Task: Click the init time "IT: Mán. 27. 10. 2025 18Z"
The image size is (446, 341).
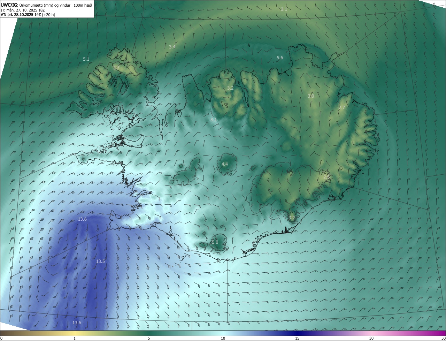Action: [x=23, y=10]
